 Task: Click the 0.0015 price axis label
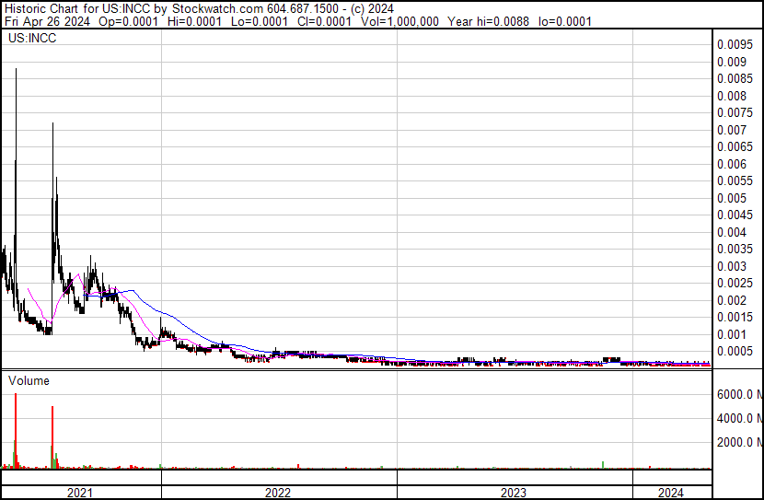tap(735, 318)
